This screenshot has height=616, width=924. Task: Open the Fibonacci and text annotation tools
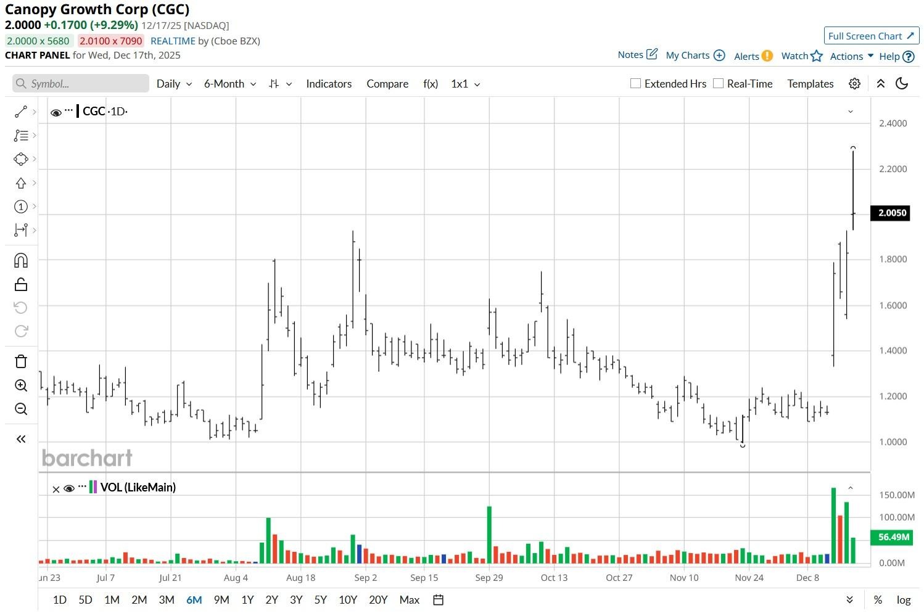coord(21,135)
